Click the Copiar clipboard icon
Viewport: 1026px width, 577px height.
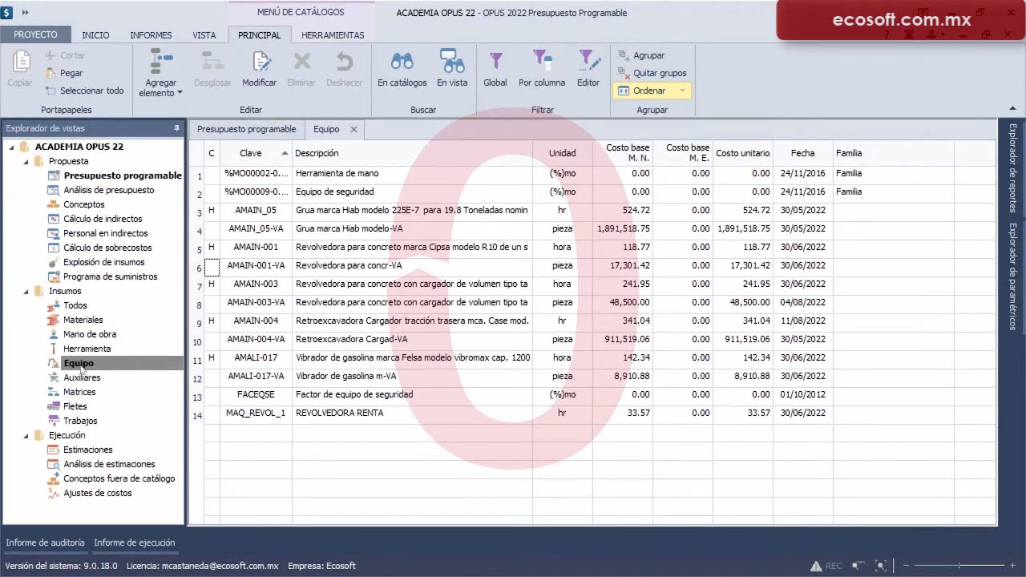pos(20,61)
